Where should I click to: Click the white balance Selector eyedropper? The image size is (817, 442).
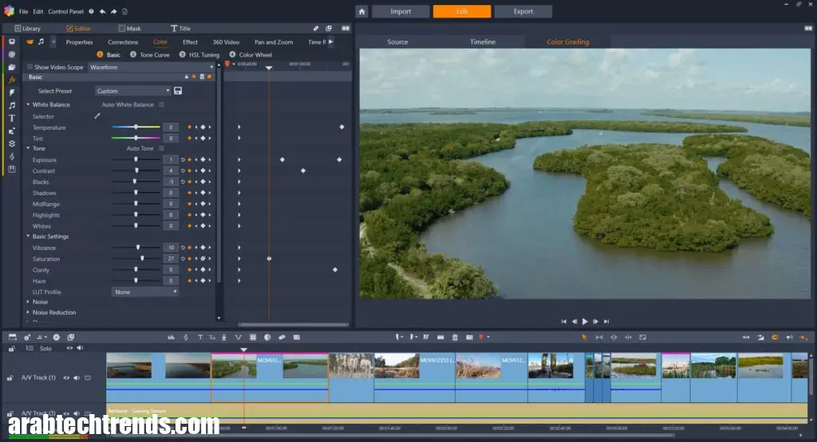[x=98, y=116]
